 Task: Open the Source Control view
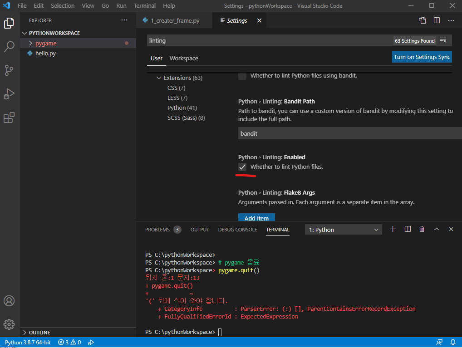(9, 70)
